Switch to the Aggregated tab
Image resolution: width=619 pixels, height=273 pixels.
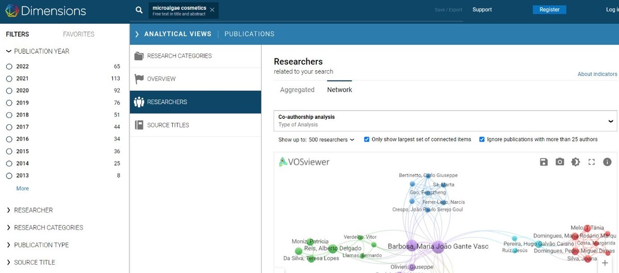point(297,90)
